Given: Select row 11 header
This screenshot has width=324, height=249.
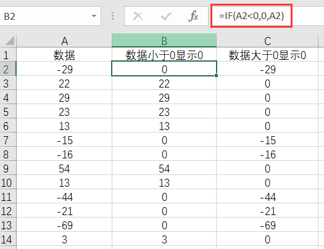Looking at the screenshot, I should point(8,196).
